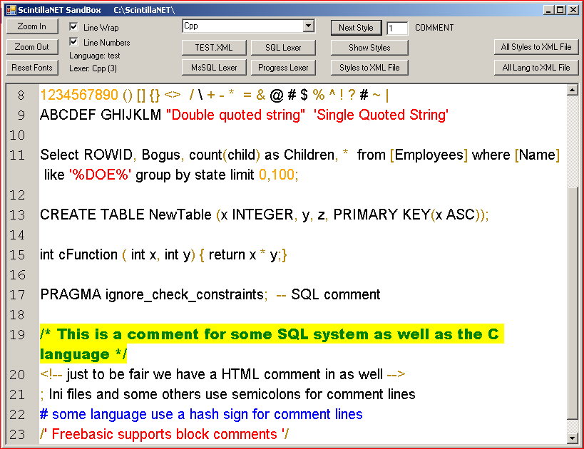Click line number 23 in margin

coord(17,435)
